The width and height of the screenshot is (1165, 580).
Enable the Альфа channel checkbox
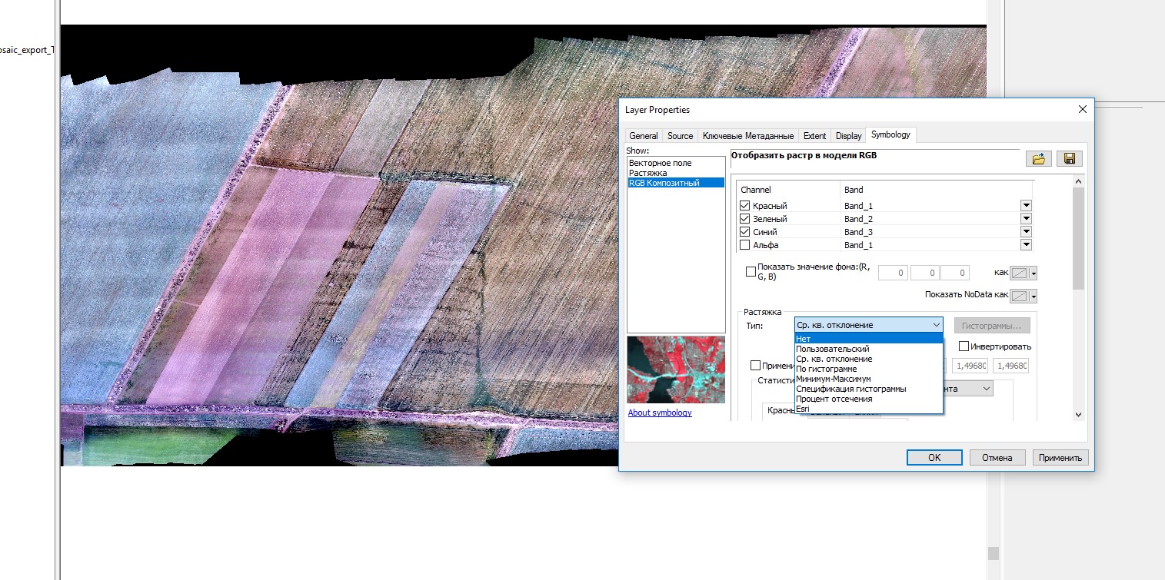tap(744, 245)
